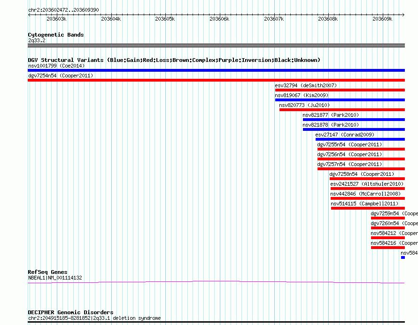Click the nsv1001799 (Coe2014) variant label
Viewport: 418px width, 325px height.
coord(56,66)
